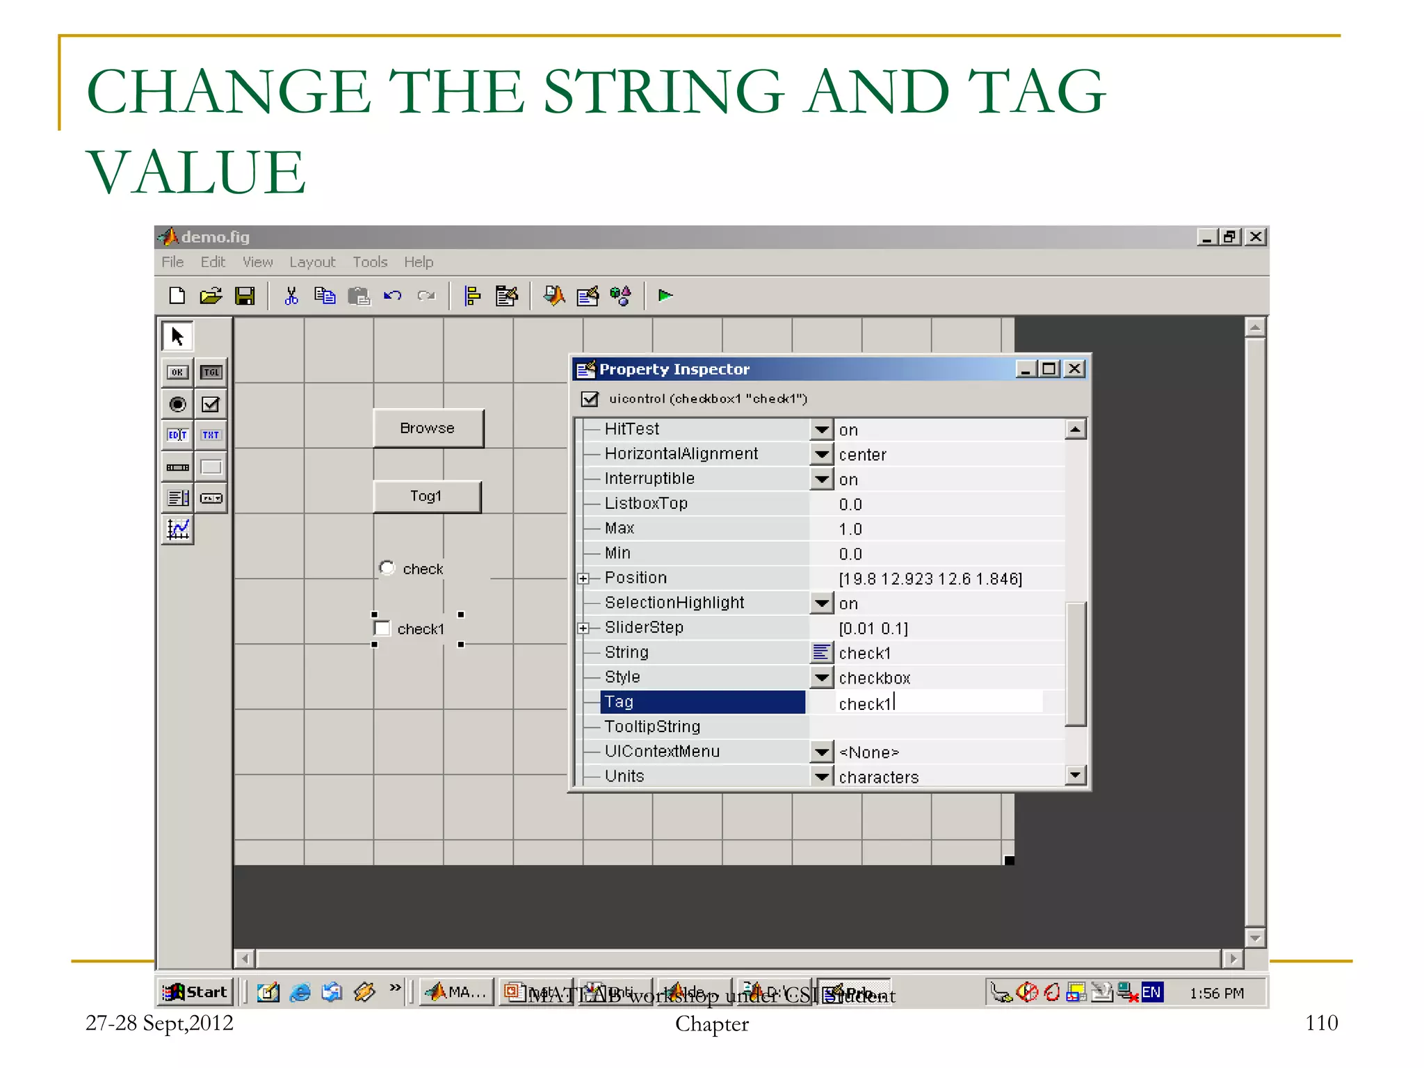Image resolution: width=1424 pixels, height=1068 pixels.
Task: Toggle the check1 checkbox on the canvas
Action: point(382,629)
